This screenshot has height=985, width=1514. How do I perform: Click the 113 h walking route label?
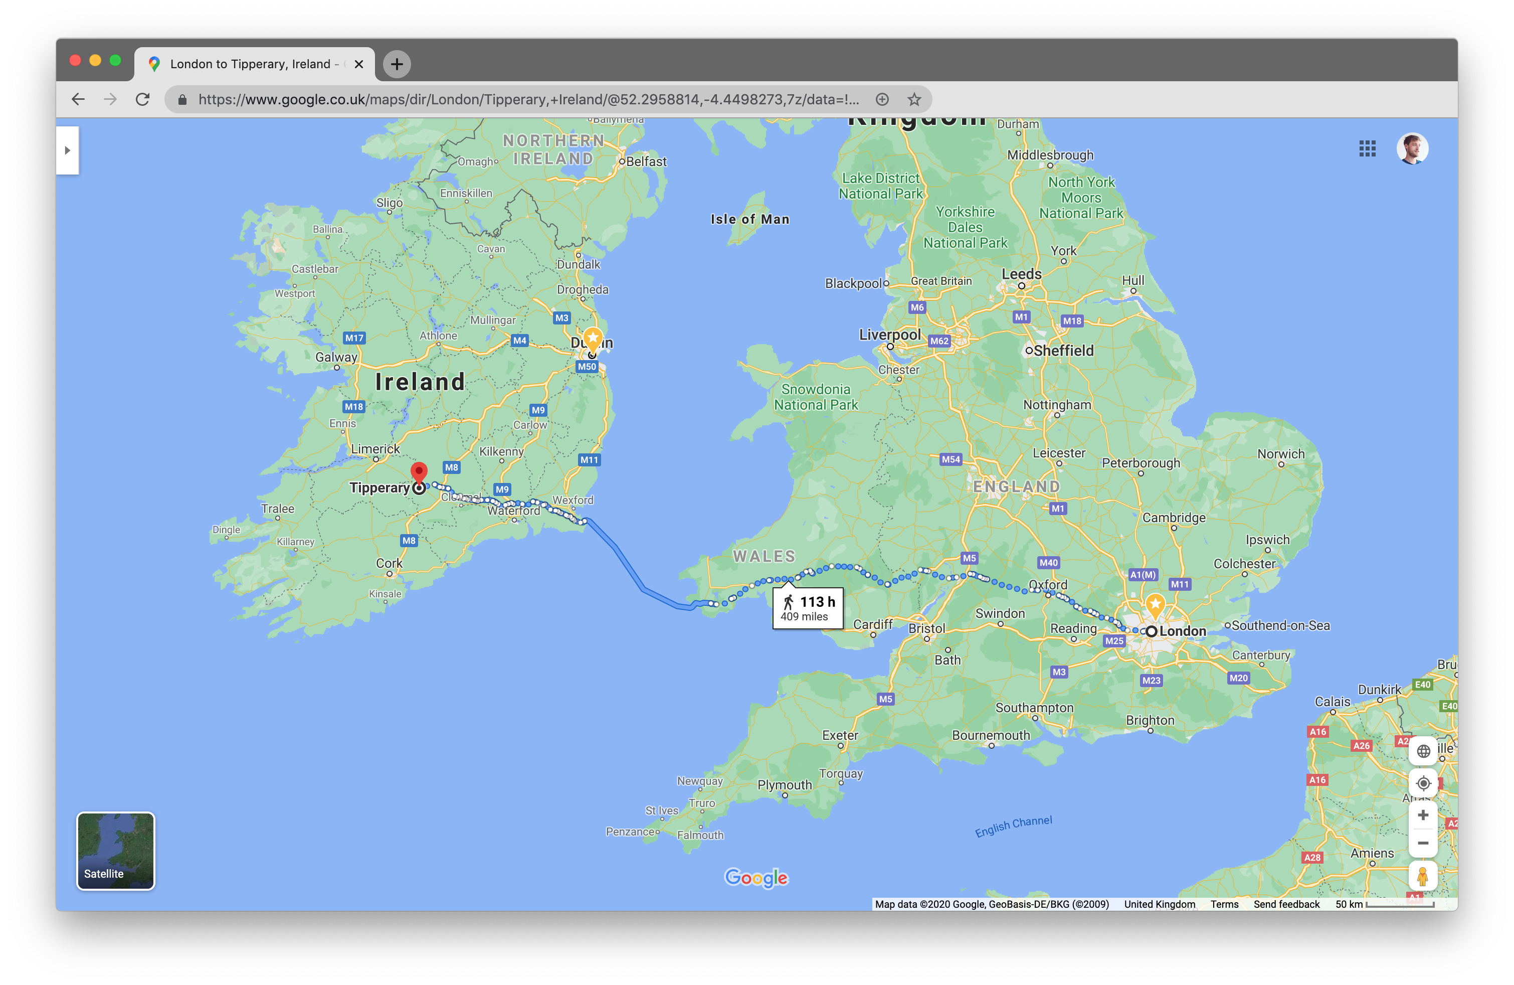coord(807,608)
